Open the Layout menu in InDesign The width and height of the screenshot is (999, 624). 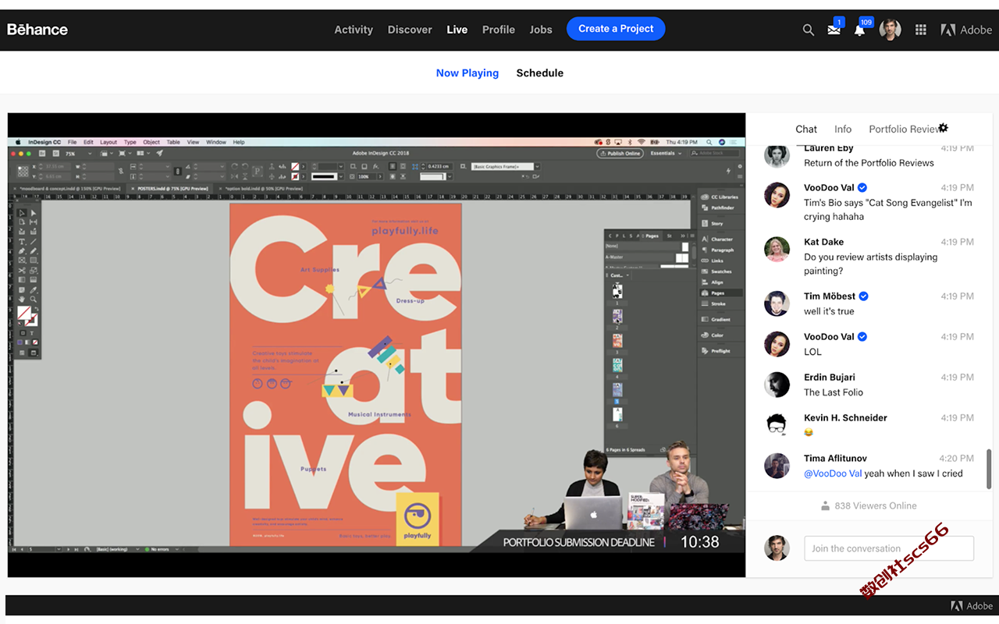(108, 142)
